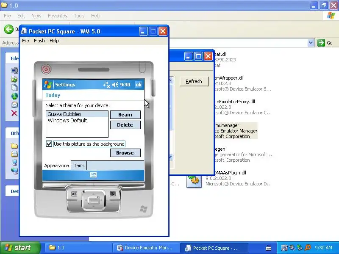Open Explorer's View menu
This screenshot has width=339, height=254.
coord(36,16)
